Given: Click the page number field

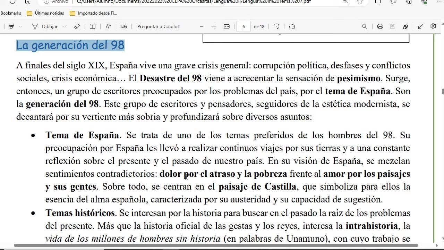Looking at the screenshot, I should (244, 26).
